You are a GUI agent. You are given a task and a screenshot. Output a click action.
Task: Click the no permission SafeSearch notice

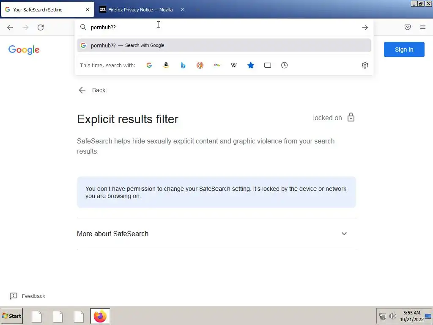(216, 193)
